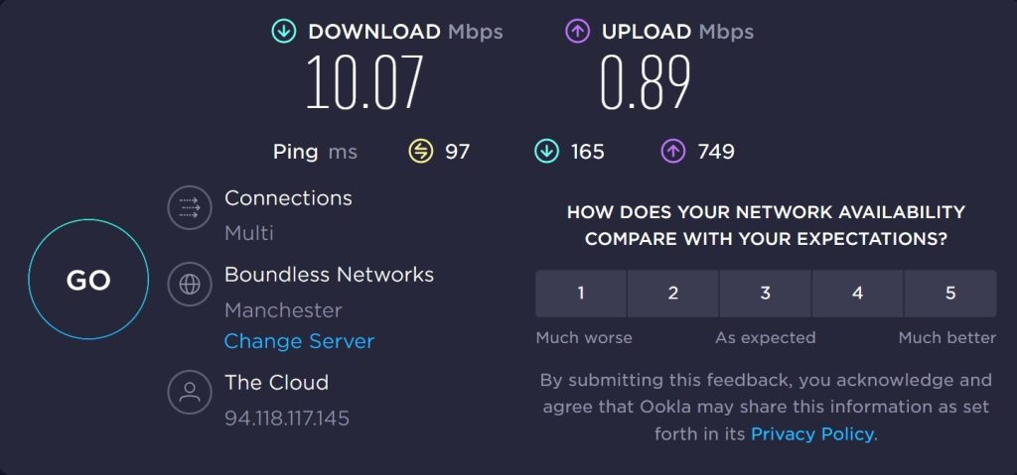Open the Change Server link

point(299,341)
